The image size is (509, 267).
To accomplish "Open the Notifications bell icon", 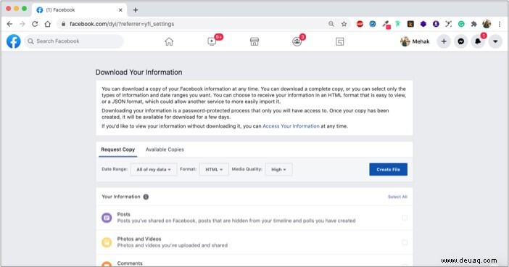I will (478, 41).
